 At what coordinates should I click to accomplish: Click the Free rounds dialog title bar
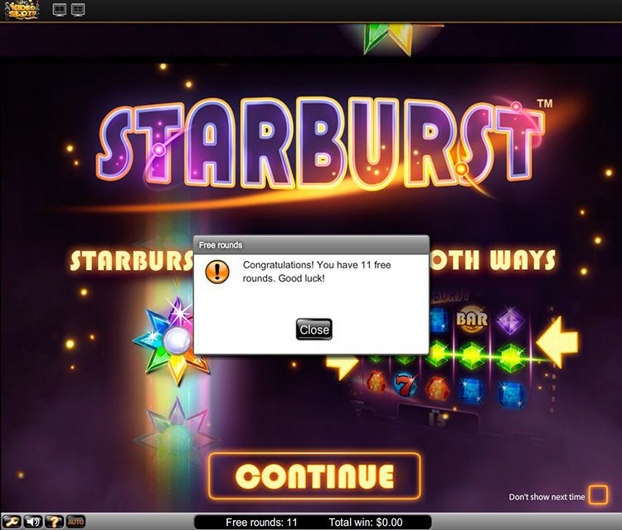pos(311,245)
